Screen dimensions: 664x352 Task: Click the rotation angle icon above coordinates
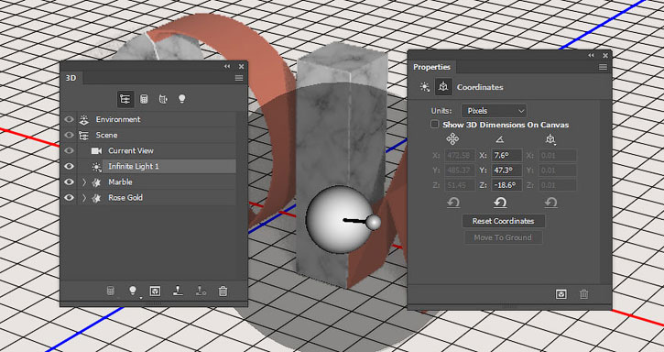(500, 139)
